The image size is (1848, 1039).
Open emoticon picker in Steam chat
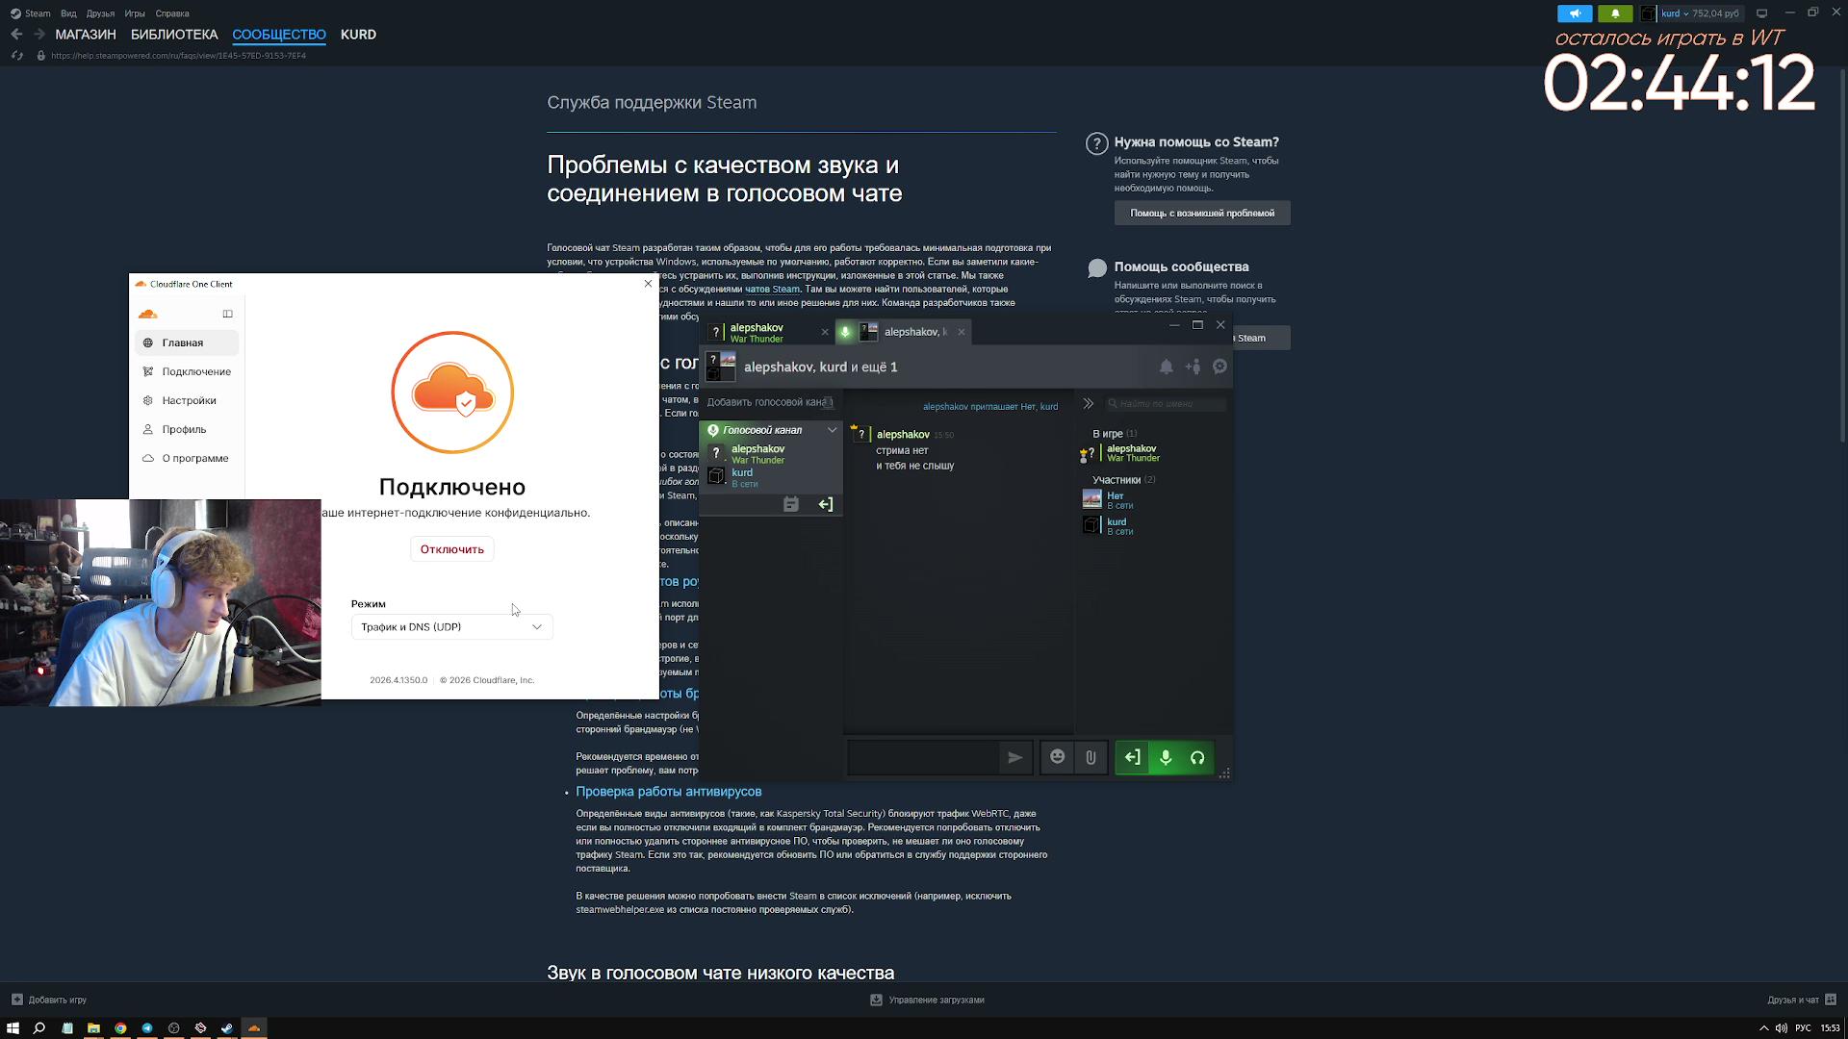(x=1057, y=757)
